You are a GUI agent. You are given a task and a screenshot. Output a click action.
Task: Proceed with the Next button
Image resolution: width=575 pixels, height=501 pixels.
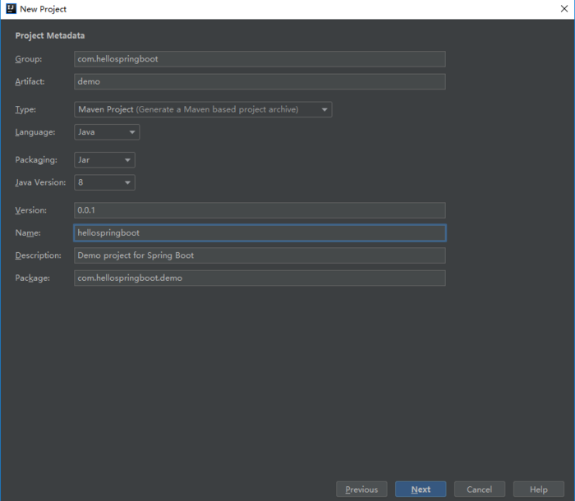[x=421, y=490]
